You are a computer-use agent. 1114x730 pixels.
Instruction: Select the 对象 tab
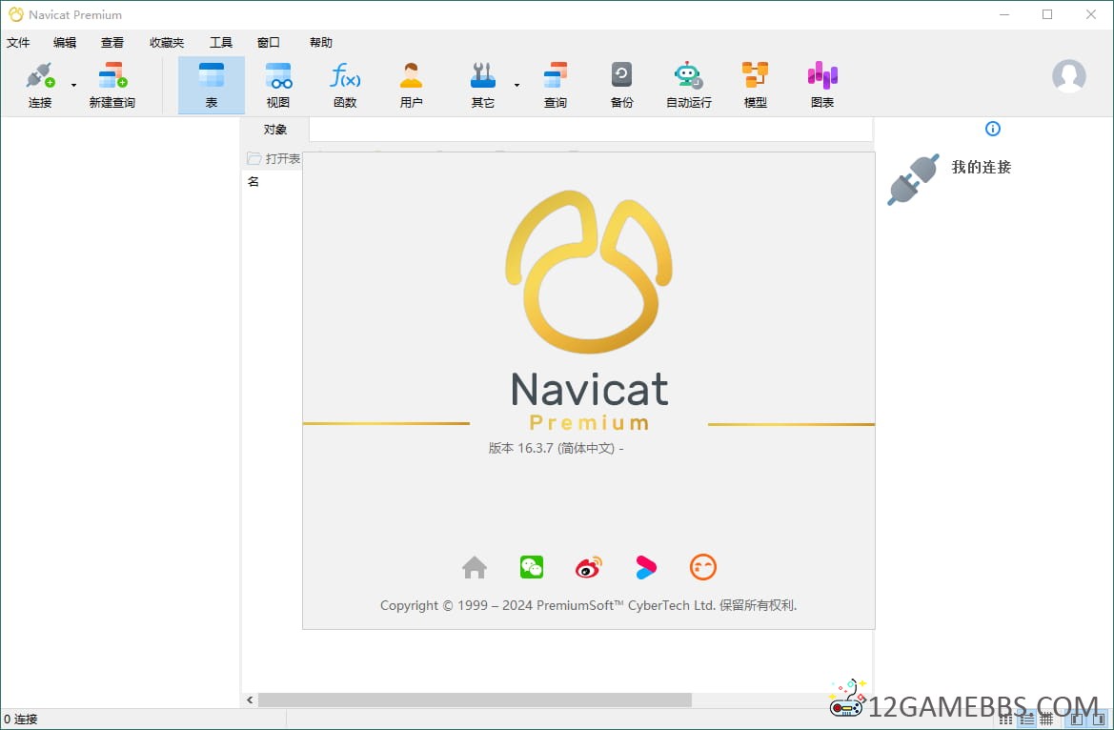pyautogui.click(x=275, y=130)
